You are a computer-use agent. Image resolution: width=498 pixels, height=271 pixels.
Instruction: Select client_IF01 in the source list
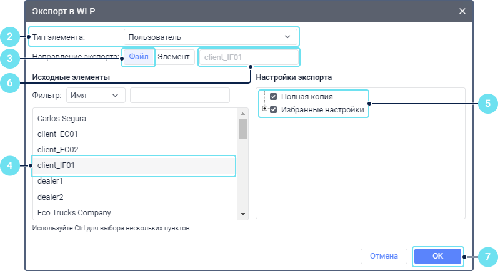coord(56,165)
